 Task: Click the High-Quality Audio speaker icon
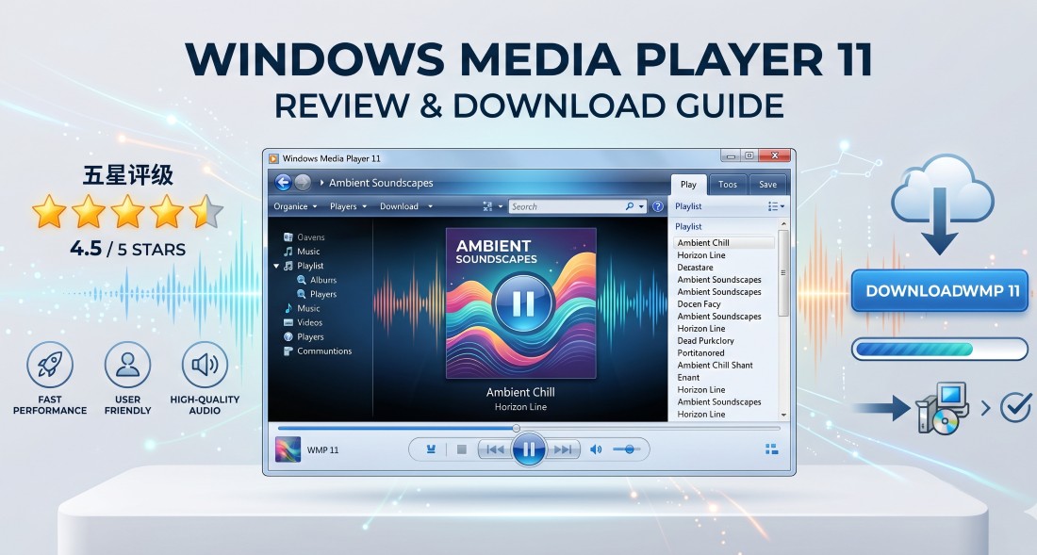205,364
